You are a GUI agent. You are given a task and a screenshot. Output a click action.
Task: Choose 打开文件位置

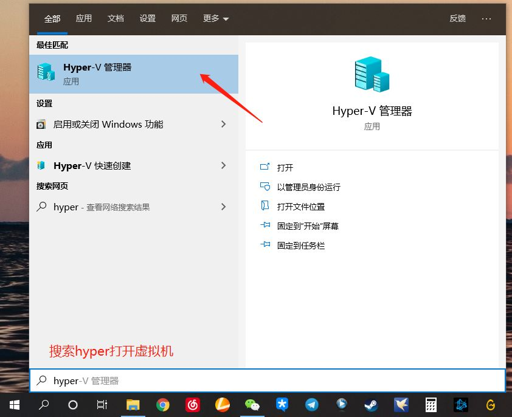point(301,207)
